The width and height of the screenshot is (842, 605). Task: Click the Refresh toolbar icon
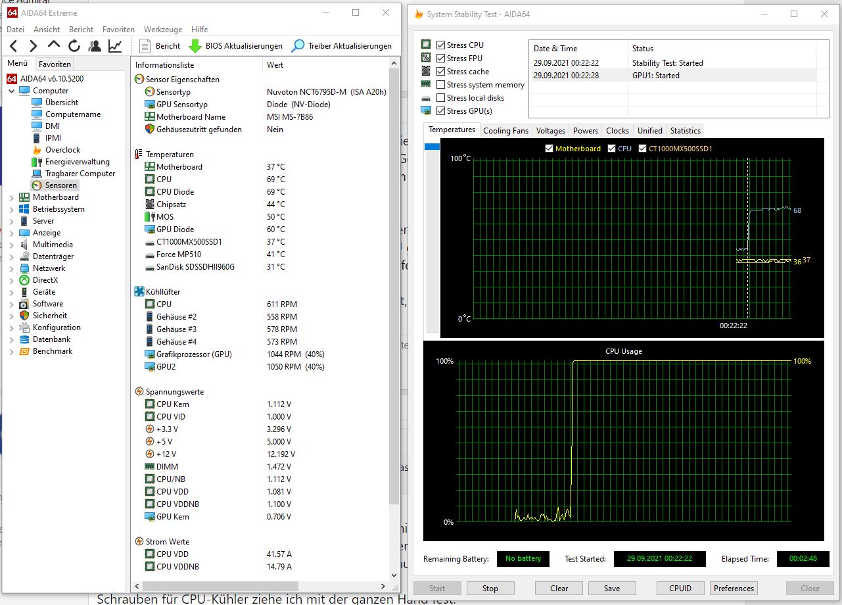click(74, 46)
